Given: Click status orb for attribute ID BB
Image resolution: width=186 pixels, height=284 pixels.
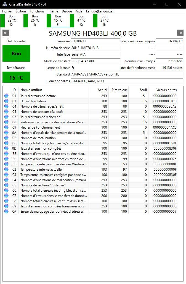Looking at the screenshot, I should pos(6,153).
